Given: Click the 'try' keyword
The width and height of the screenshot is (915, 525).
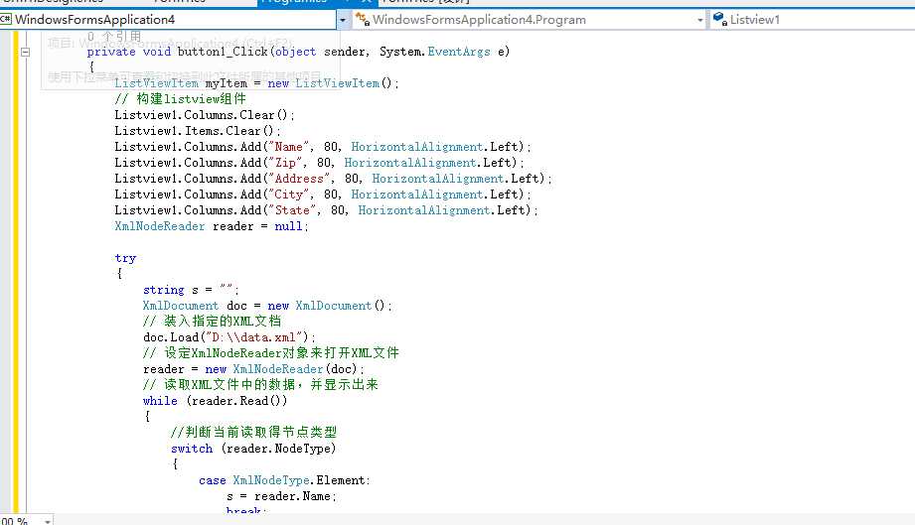Looking at the screenshot, I should [x=125, y=258].
